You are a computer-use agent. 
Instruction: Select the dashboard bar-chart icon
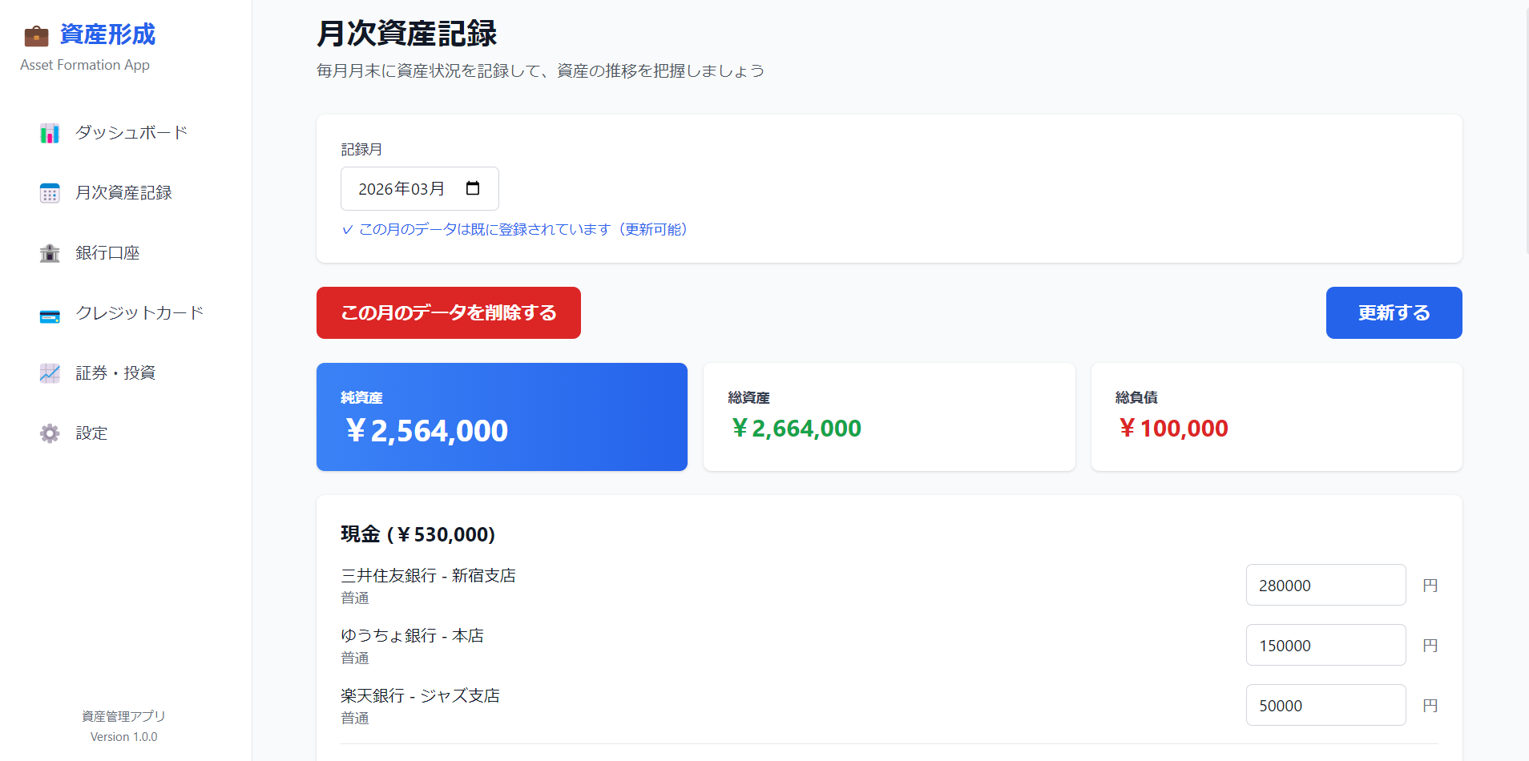tap(49, 133)
